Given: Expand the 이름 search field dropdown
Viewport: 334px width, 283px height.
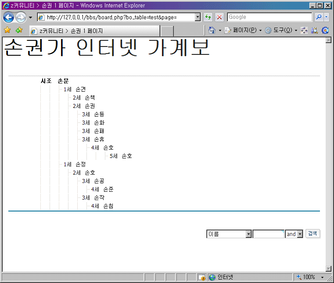Looking at the screenshot, I should [248, 234].
